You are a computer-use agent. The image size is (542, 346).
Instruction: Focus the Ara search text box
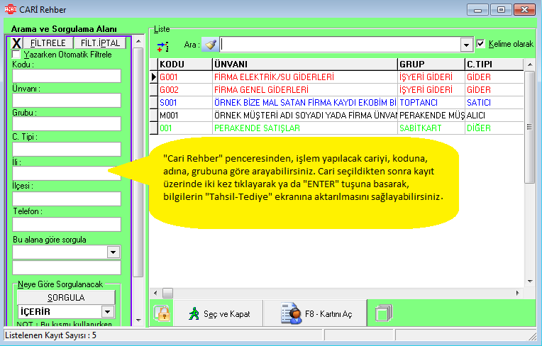click(x=341, y=45)
